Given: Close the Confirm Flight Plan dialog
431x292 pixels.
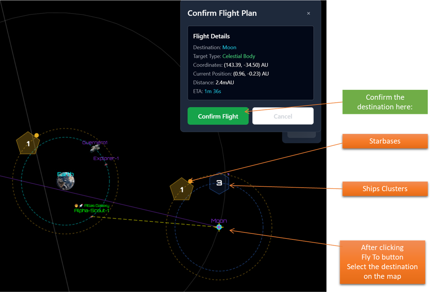Looking at the screenshot, I should 308,13.
